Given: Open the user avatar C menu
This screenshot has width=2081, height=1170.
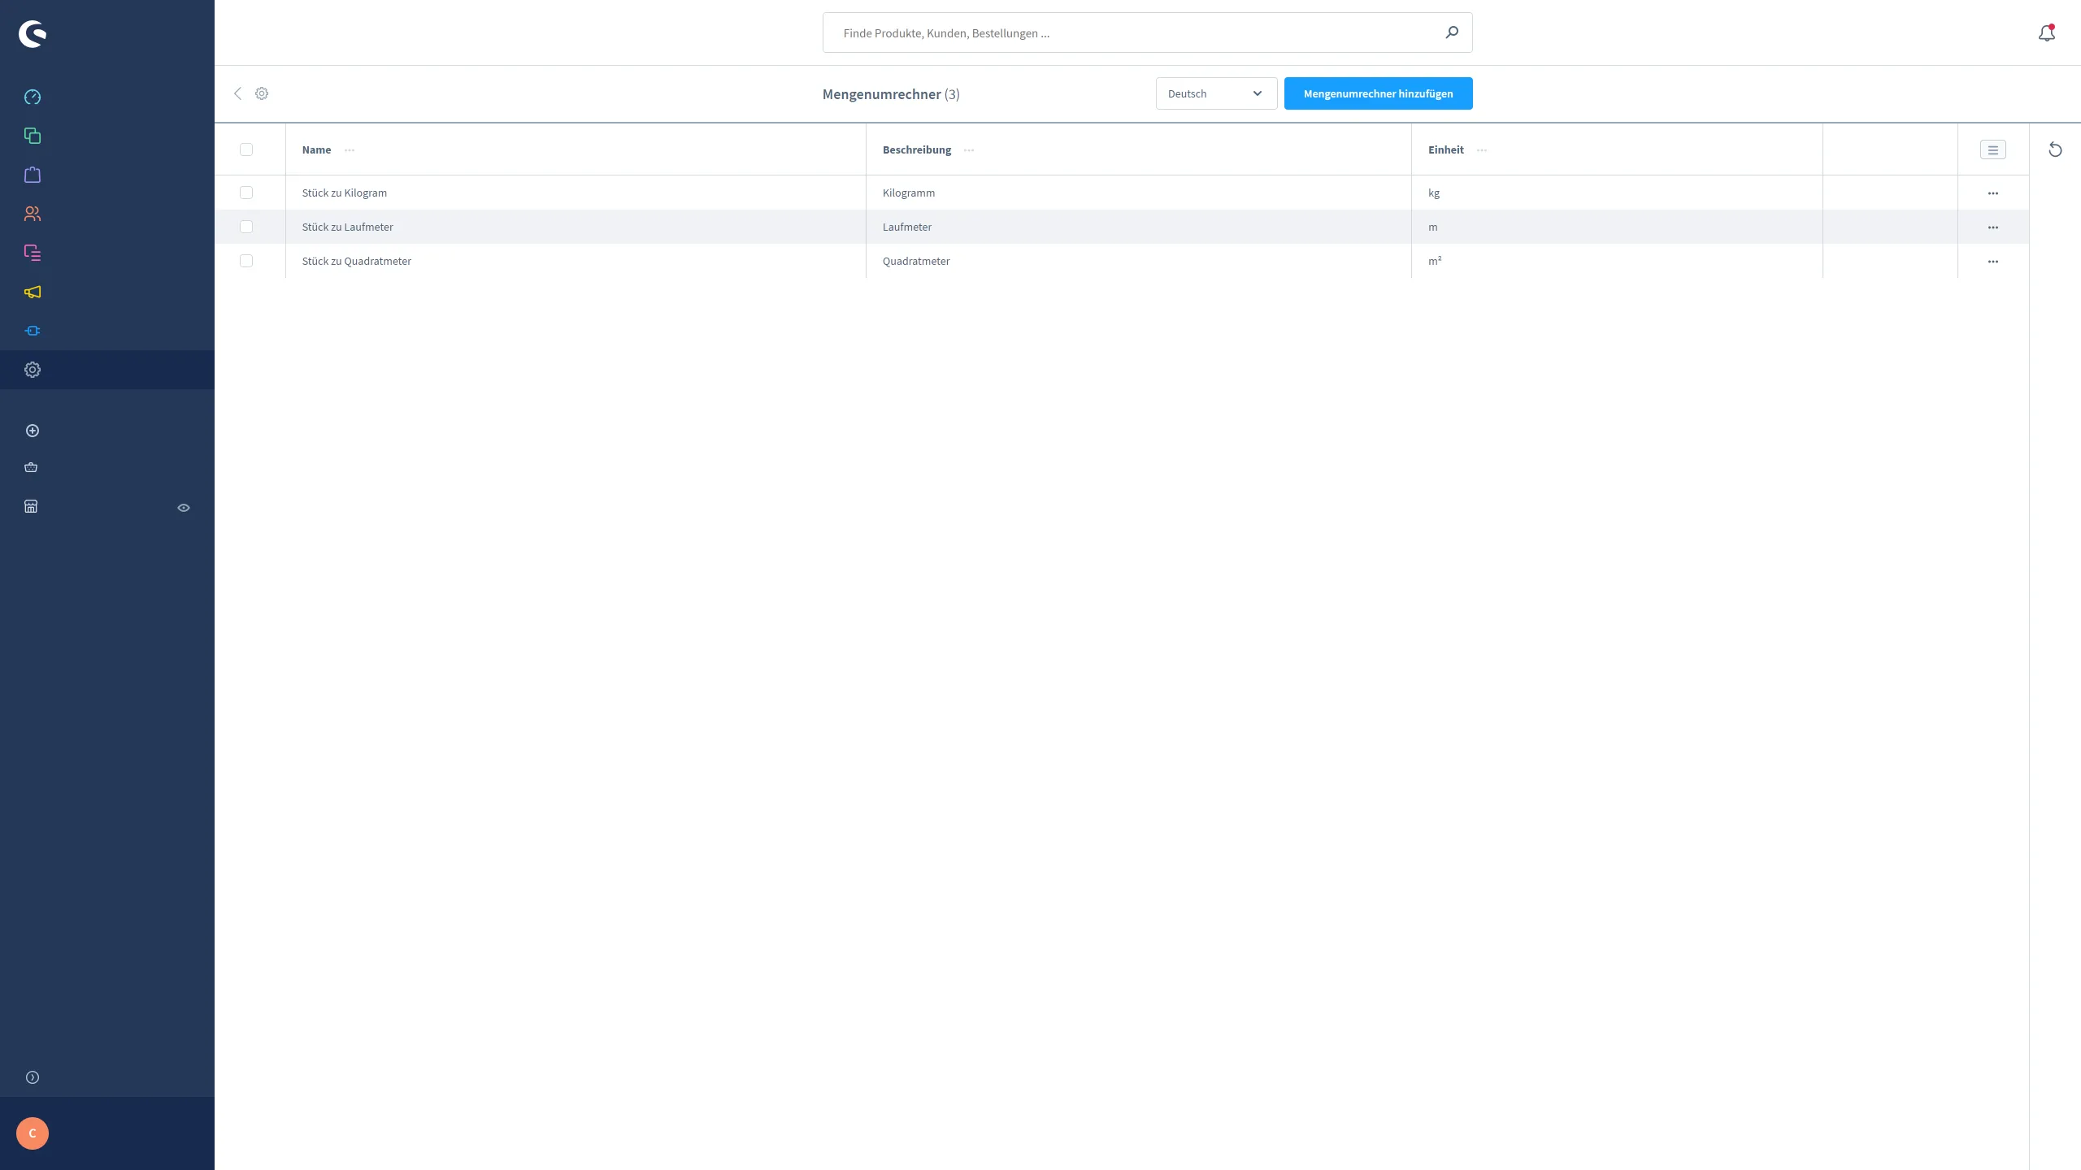Looking at the screenshot, I should pyautogui.click(x=33, y=1133).
